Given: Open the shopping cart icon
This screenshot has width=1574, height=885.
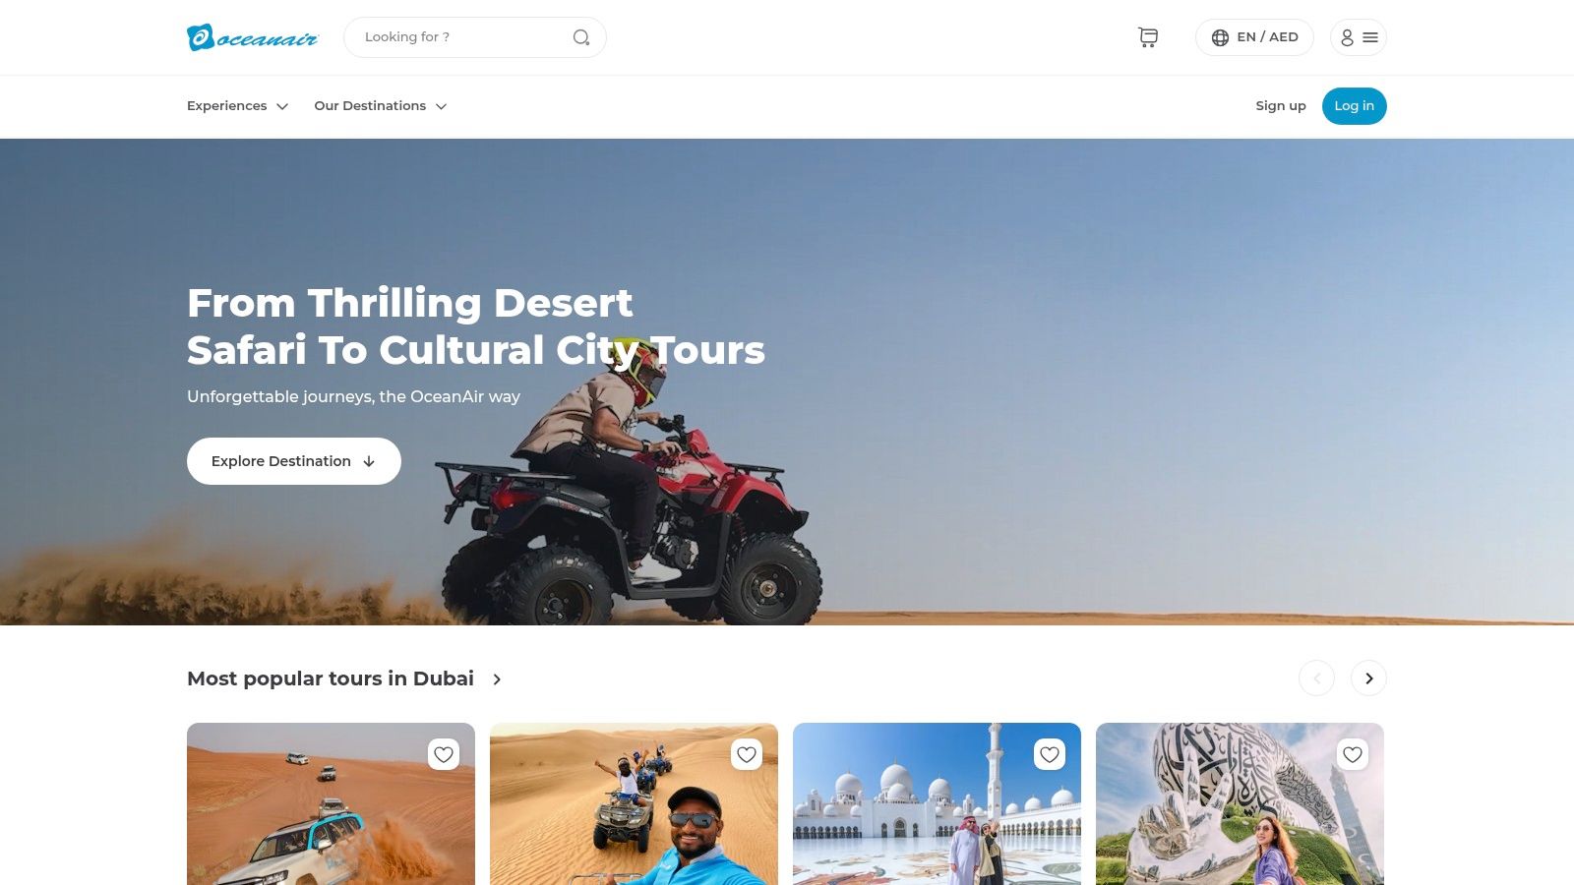Looking at the screenshot, I should [1148, 37].
